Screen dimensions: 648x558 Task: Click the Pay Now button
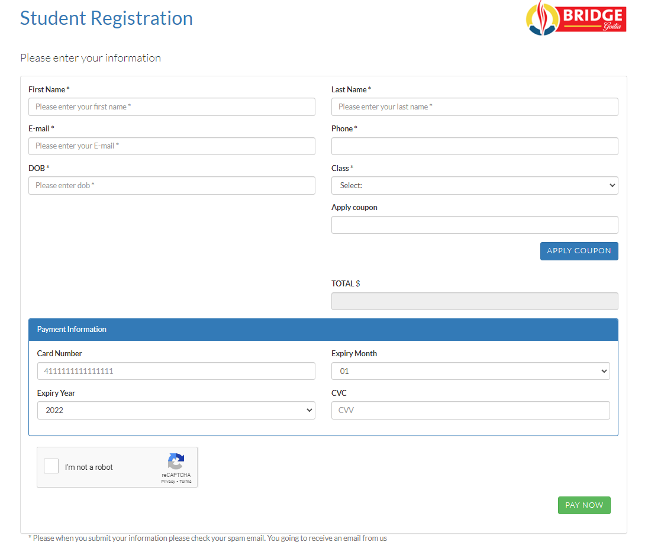[584, 505]
